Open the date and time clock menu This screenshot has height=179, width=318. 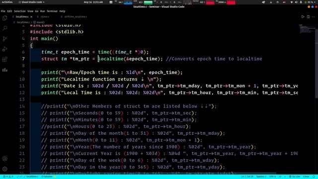click(93, 2)
